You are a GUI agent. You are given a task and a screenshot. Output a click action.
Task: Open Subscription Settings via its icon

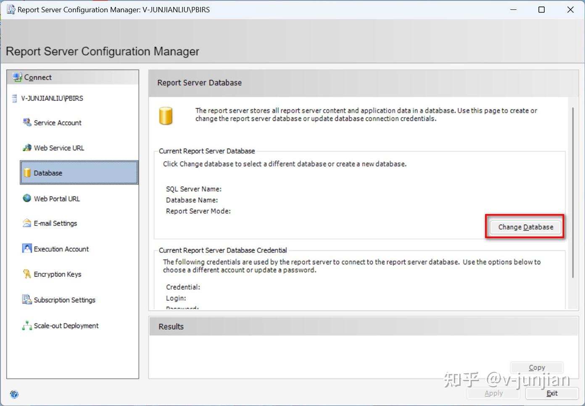26,300
